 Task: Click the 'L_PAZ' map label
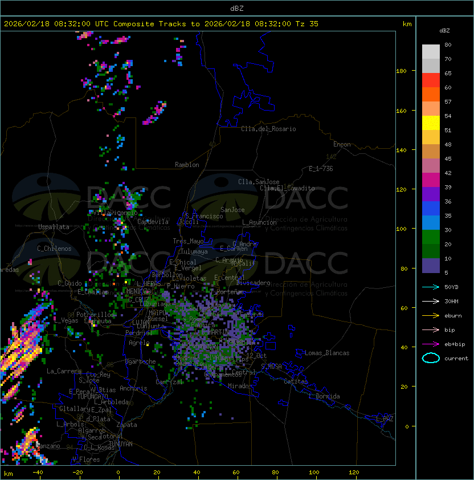coord(385,419)
